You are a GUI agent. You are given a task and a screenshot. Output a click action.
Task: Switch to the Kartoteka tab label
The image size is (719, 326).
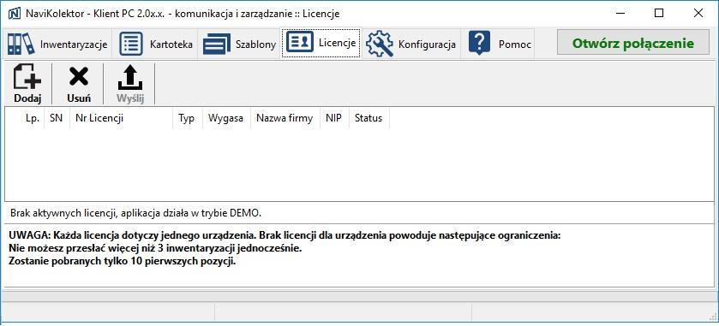(171, 44)
